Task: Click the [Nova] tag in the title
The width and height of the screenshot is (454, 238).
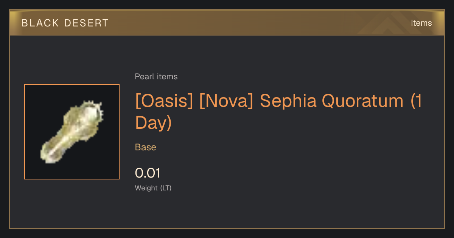Action: point(225,102)
